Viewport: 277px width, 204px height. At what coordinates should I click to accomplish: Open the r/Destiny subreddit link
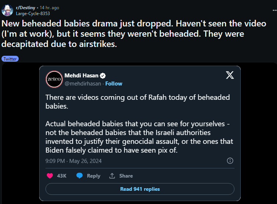click(x=25, y=8)
